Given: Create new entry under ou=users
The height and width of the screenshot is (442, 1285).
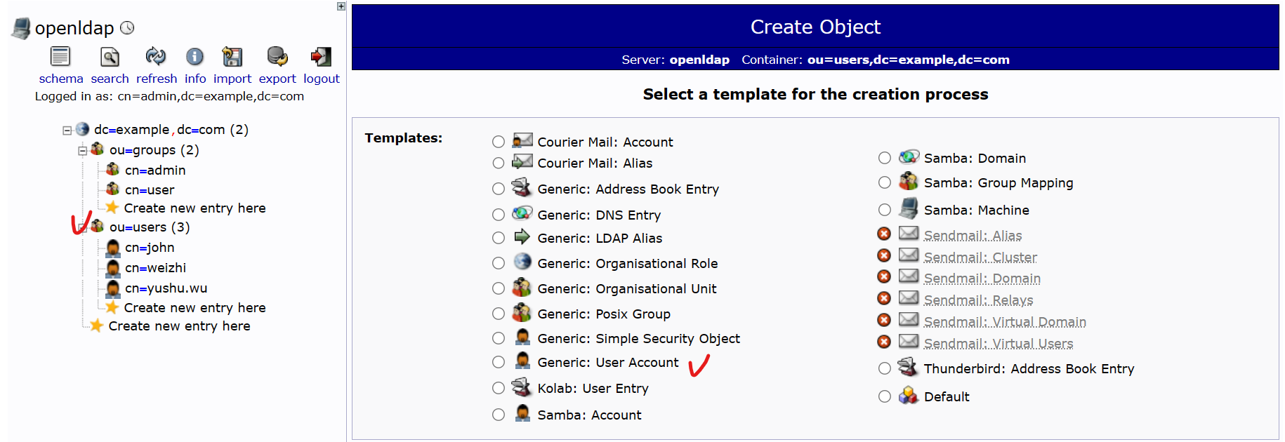Looking at the screenshot, I should click(x=195, y=308).
